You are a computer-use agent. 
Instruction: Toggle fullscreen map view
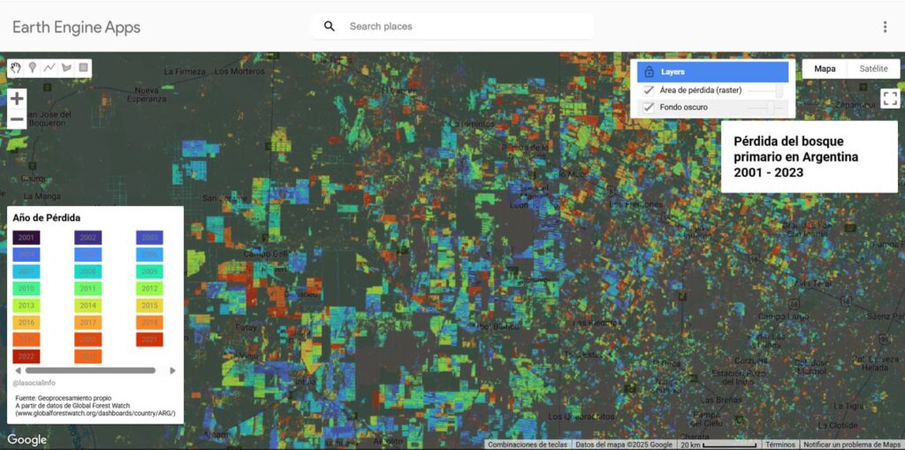889,99
